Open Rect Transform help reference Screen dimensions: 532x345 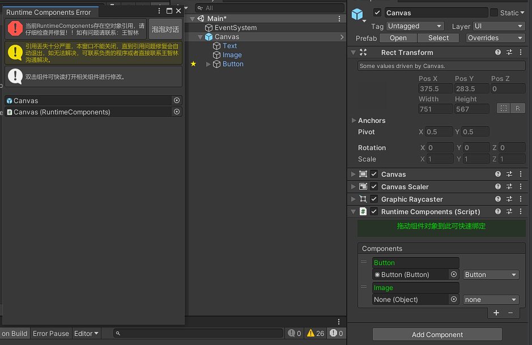498,52
